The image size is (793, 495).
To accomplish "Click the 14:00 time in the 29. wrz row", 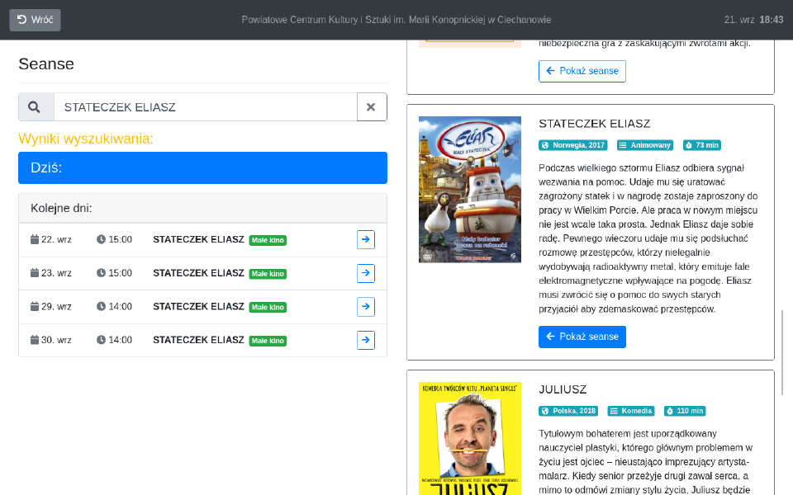I will coord(121,307).
